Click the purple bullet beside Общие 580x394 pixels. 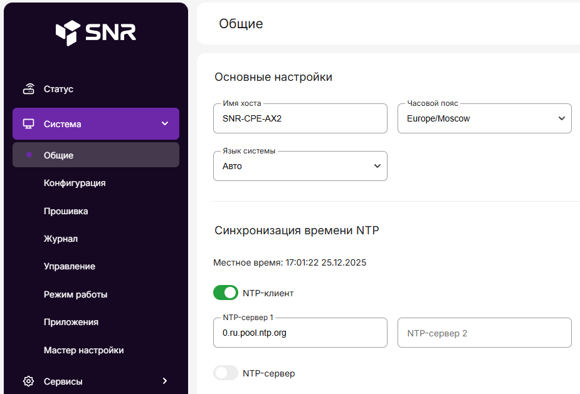29,155
